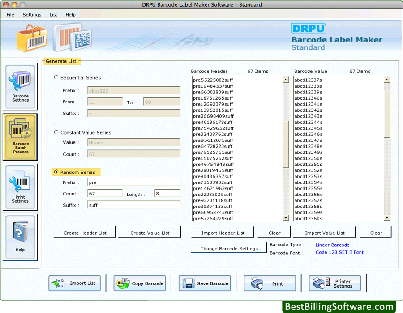
Task: Click Sequential Series Suffix field
Action: pos(134,113)
